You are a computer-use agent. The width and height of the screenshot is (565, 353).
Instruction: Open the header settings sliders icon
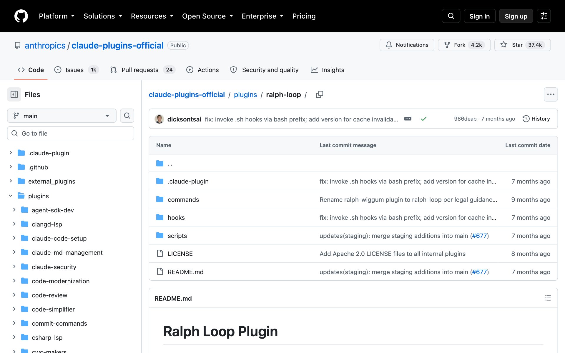pyautogui.click(x=544, y=16)
